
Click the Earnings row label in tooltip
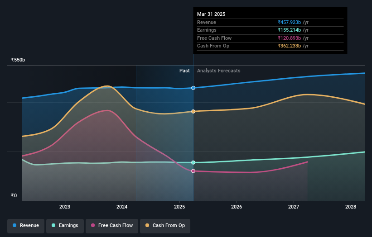point(207,30)
